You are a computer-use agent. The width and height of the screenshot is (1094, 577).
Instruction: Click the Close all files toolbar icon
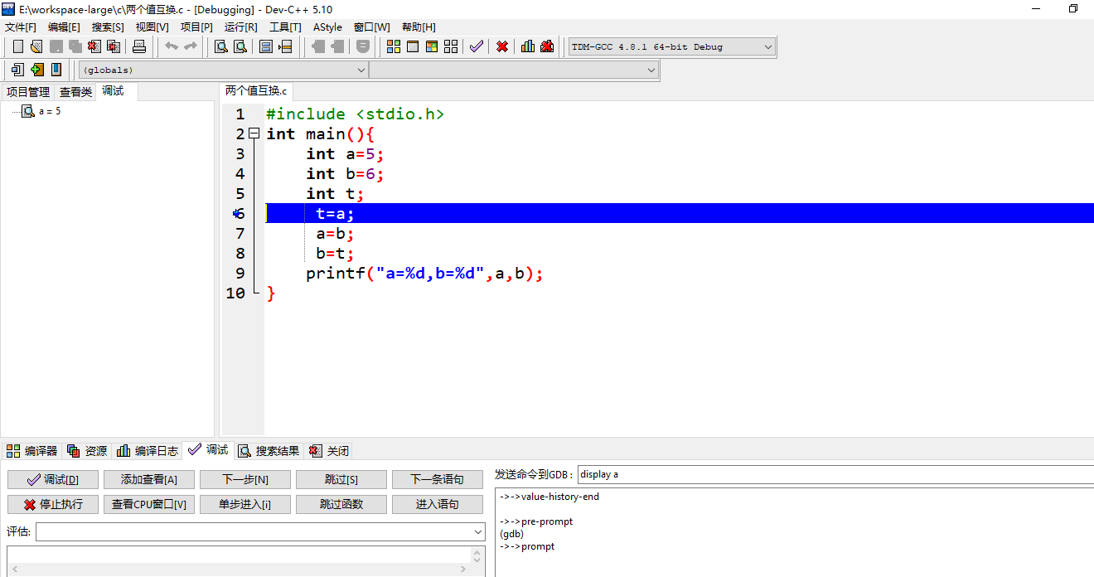tap(114, 46)
